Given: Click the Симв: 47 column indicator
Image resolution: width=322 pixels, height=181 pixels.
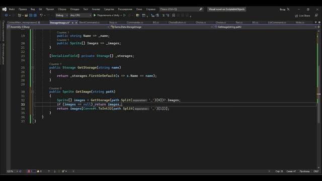Looking at the screenshot, I should click(x=291, y=171).
